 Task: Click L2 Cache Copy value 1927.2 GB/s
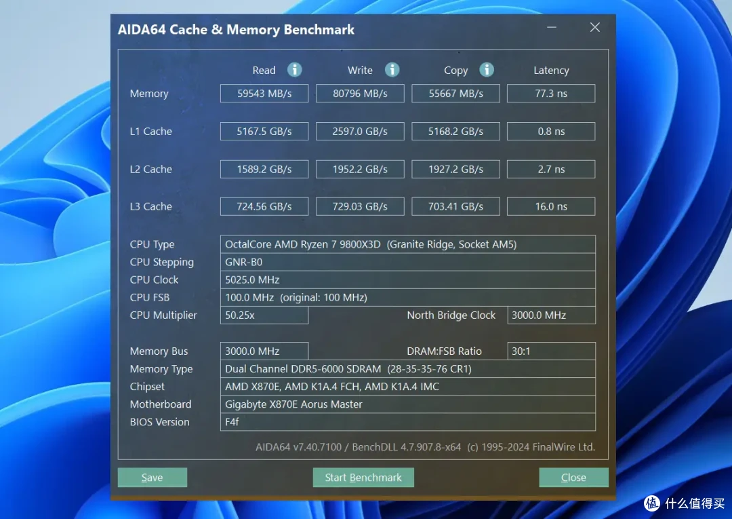click(x=455, y=169)
